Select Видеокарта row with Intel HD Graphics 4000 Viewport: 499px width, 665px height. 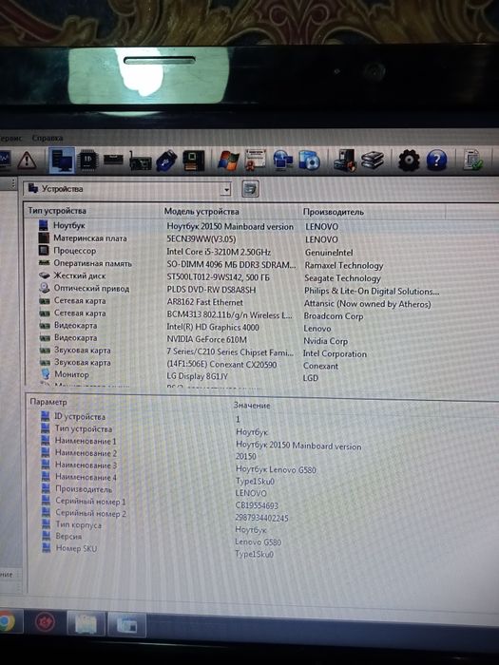pyautogui.click(x=241, y=326)
